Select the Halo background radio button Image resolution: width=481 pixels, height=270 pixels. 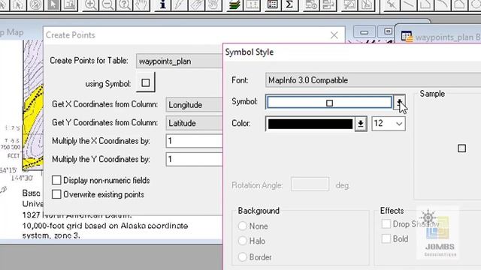click(x=242, y=241)
